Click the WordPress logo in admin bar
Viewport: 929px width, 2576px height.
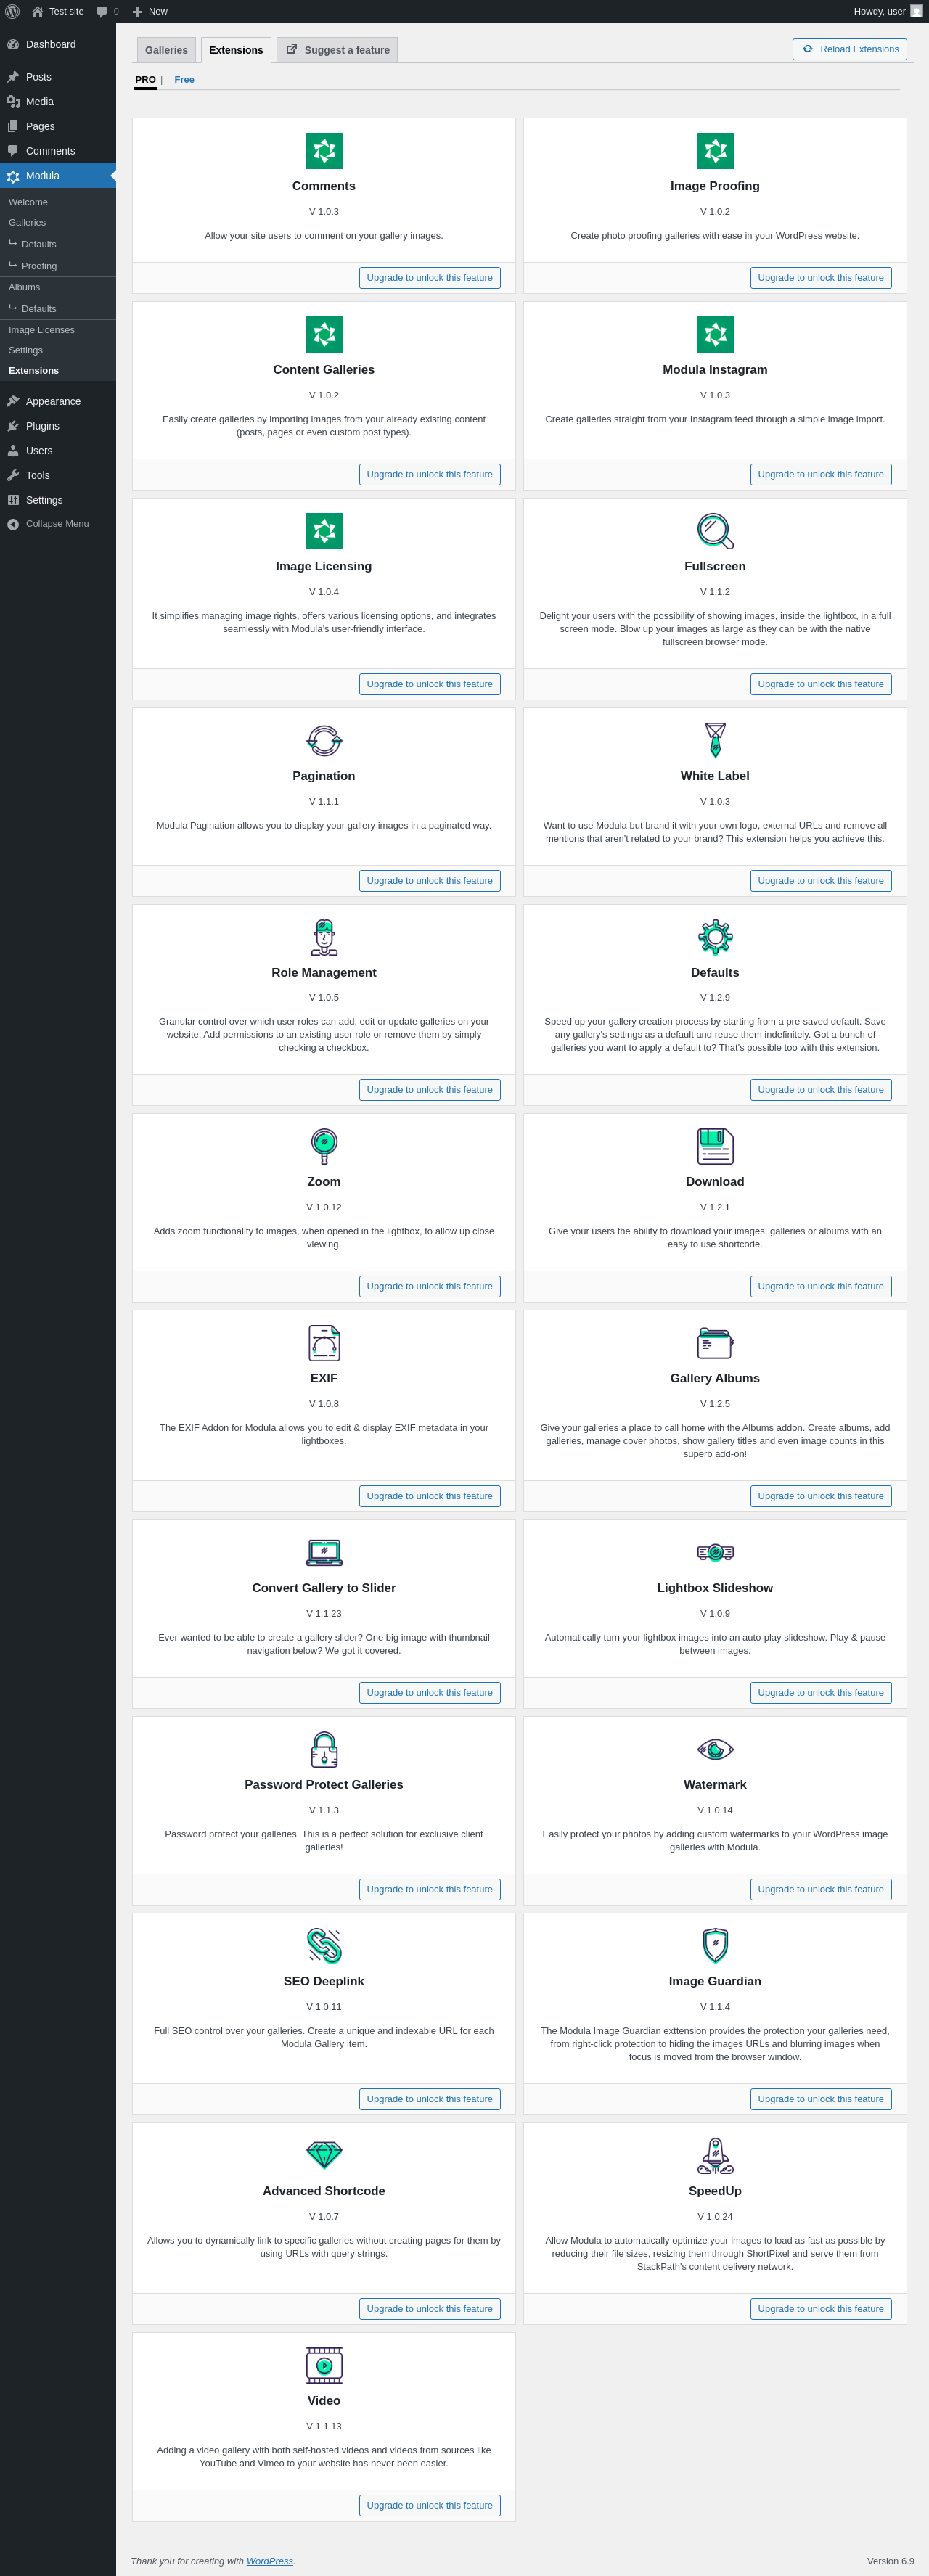point(12,11)
